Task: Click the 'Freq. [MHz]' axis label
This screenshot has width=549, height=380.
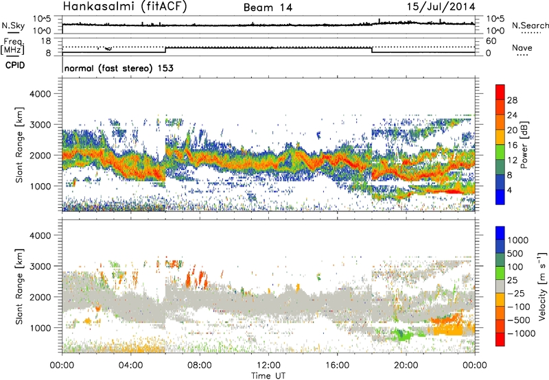Action: click(x=12, y=47)
